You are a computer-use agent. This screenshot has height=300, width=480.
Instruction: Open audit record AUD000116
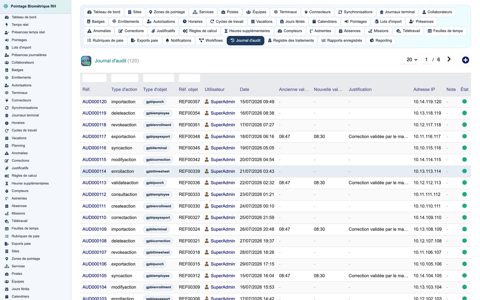coord(94,148)
